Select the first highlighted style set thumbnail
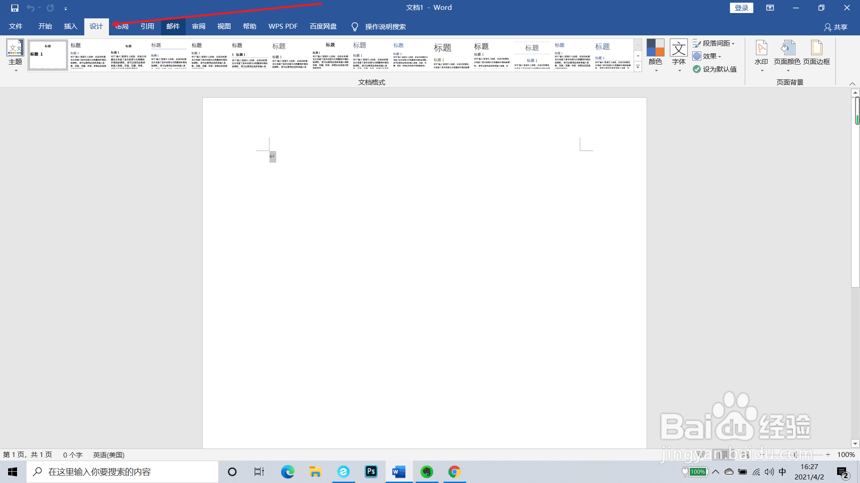Image resolution: width=860 pixels, height=483 pixels. 48,55
